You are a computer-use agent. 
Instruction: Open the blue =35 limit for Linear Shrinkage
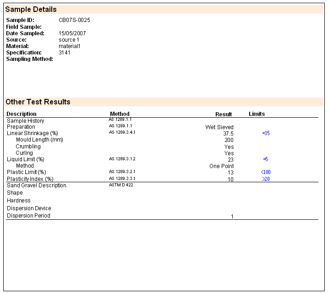point(266,133)
